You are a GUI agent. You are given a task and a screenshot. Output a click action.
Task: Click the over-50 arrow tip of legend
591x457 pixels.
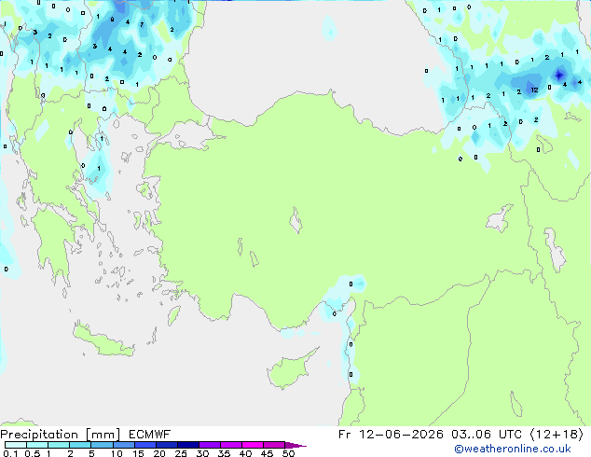tap(295, 445)
